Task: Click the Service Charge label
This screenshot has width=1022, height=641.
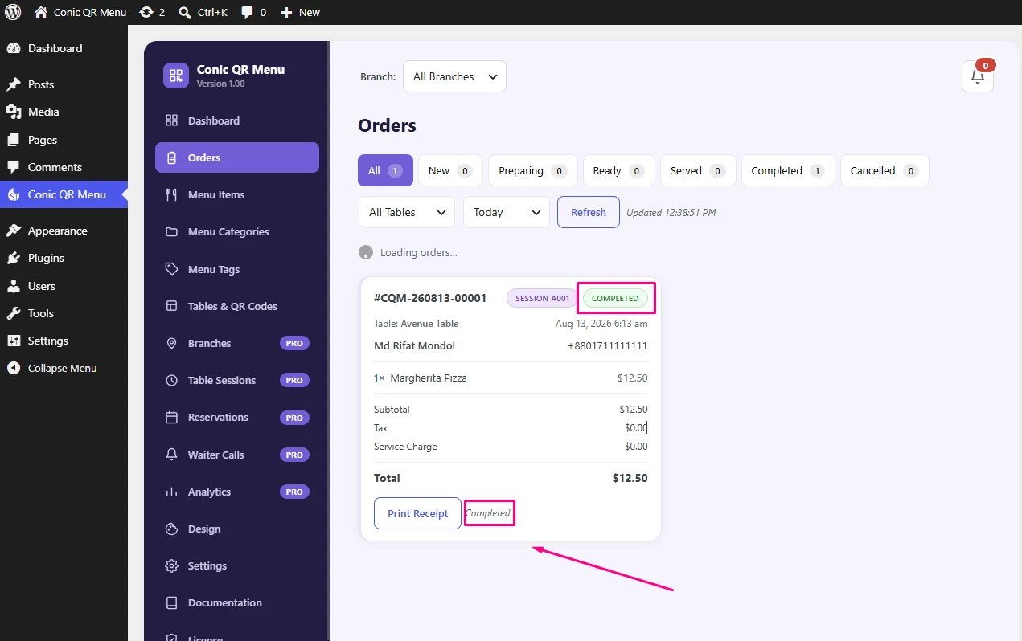Action: click(x=405, y=447)
